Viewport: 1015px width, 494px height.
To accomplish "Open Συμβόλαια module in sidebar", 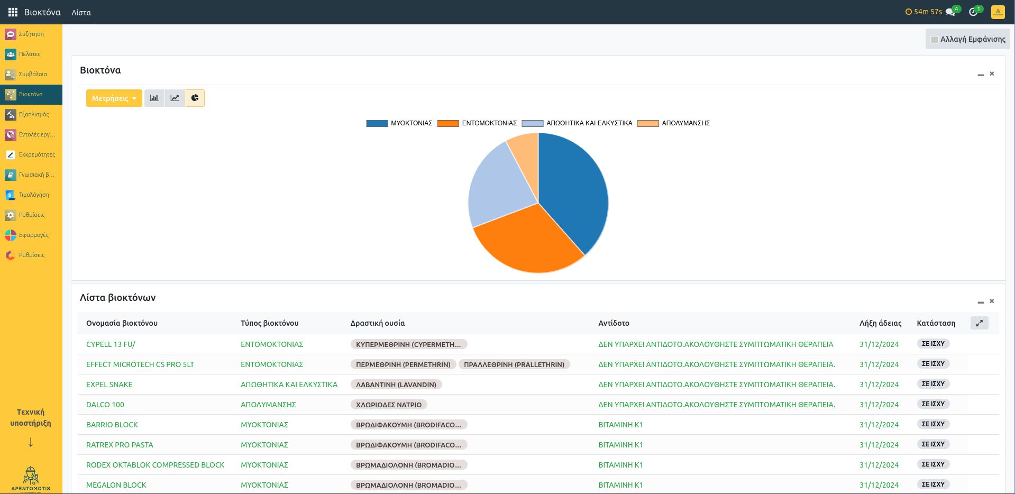I will (x=31, y=74).
